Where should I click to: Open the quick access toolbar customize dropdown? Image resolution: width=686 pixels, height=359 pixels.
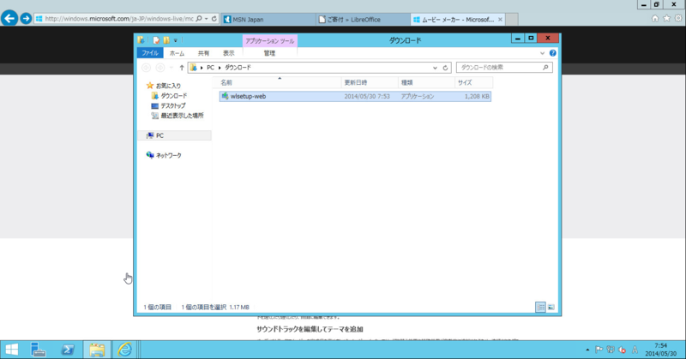(x=176, y=40)
